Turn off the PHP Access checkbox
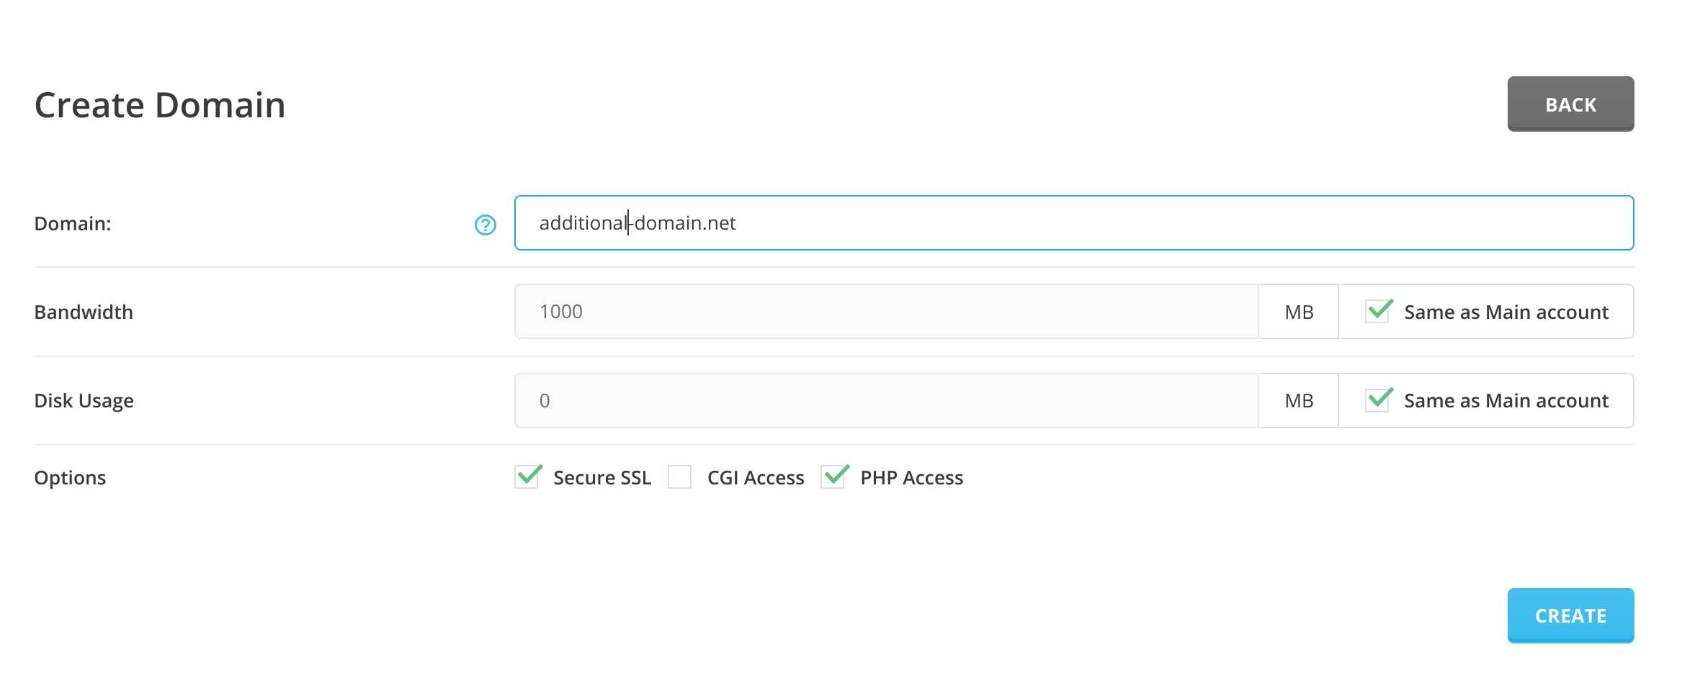The image size is (1682, 691). [833, 477]
